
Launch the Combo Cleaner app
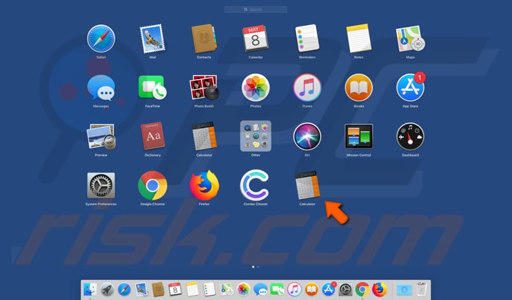[255, 185]
